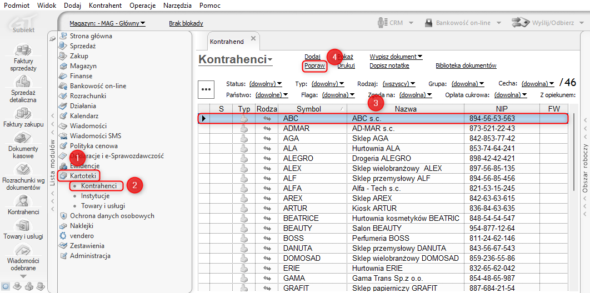Screen dimensions: 590x293
Task: Open the Rodzaj filter dropdown
Action: pos(399,83)
